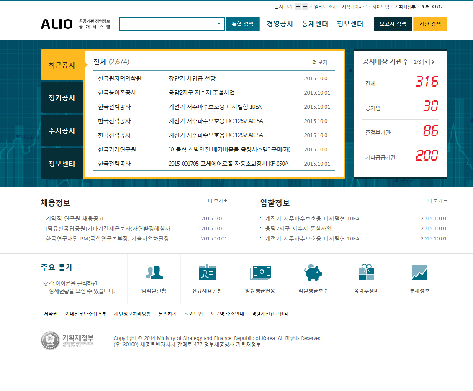
Task: Go to next 공시대상 기관수 page
Action: pos(433,62)
